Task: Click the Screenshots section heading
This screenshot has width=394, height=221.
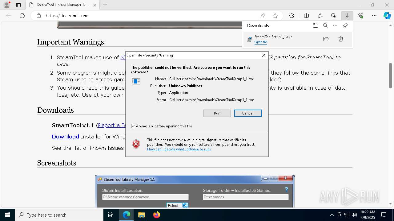Action: pyautogui.click(x=57, y=163)
